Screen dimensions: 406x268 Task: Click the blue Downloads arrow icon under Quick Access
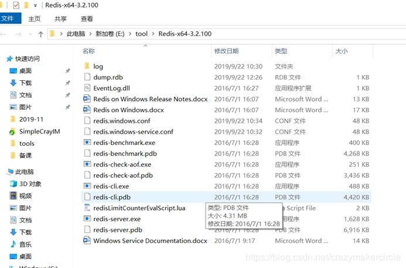13,83
